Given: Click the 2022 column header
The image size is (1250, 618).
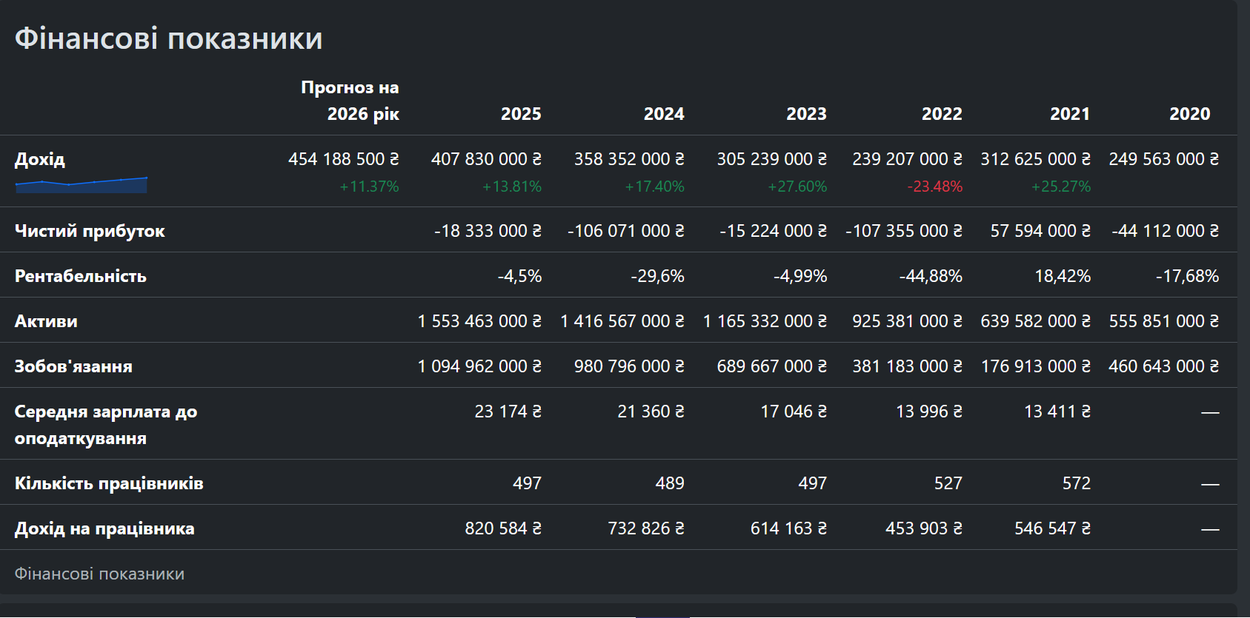Looking at the screenshot, I should (942, 114).
